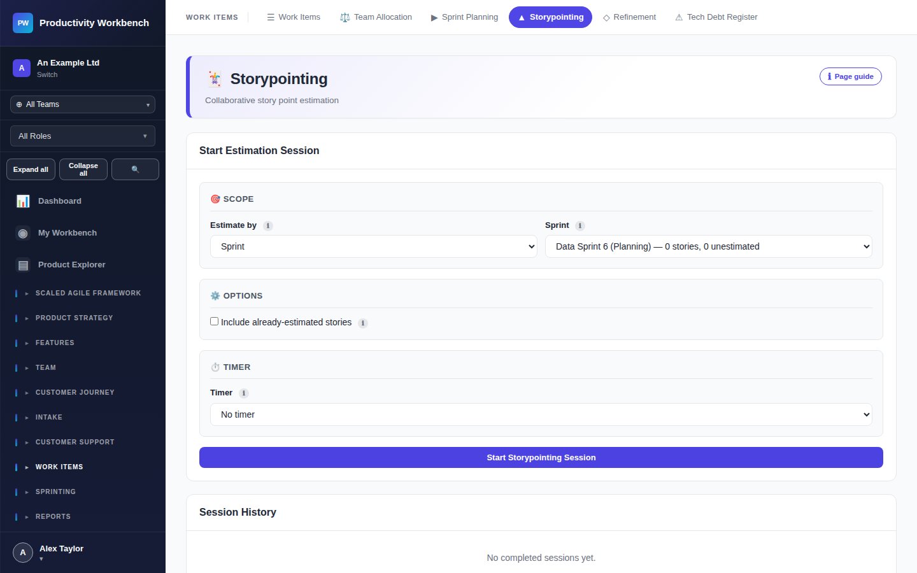The image size is (917, 573).
Task: Click the Estimate by info icon
Action: tap(268, 226)
